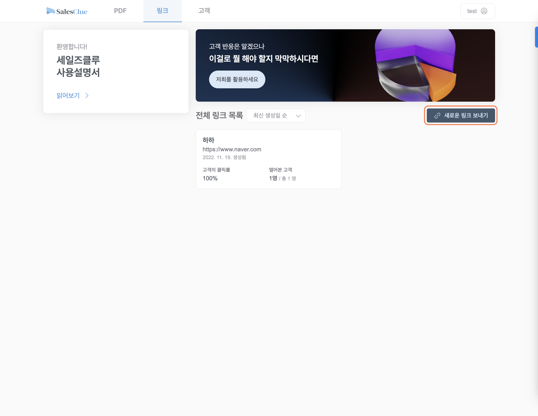Click the 세일즈클루 사용설명서 heading

coord(78,66)
